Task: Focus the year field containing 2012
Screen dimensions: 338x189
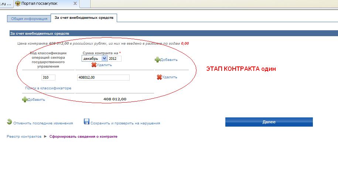Action: (115, 58)
